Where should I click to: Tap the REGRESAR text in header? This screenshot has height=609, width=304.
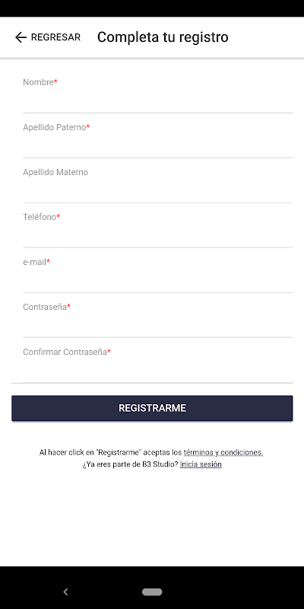click(x=55, y=37)
